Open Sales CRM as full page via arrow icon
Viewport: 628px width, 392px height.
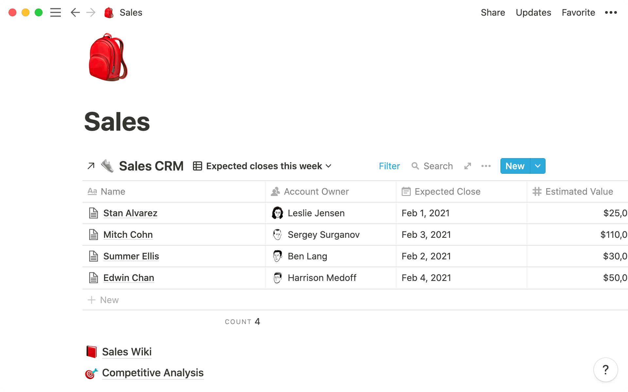tap(90, 166)
